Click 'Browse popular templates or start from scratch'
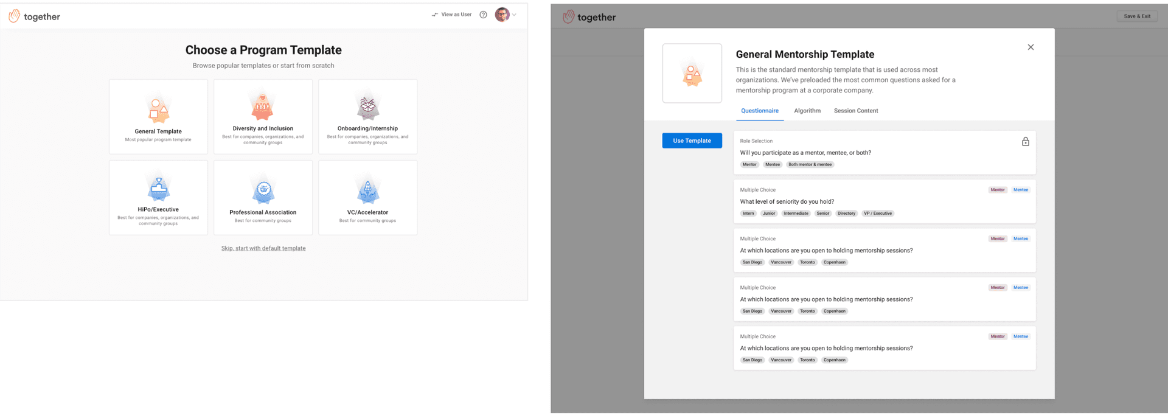 [263, 66]
